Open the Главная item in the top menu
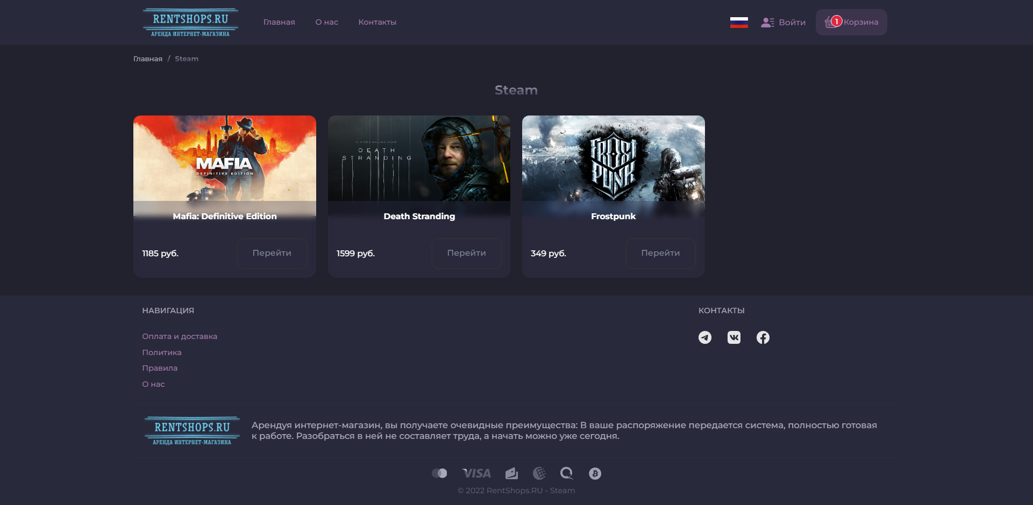The width and height of the screenshot is (1033, 505). [x=279, y=22]
